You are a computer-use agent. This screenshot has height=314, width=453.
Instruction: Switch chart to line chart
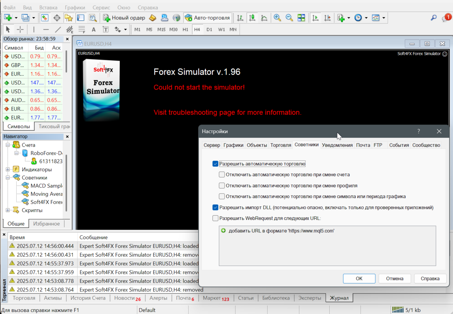[264, 18]
